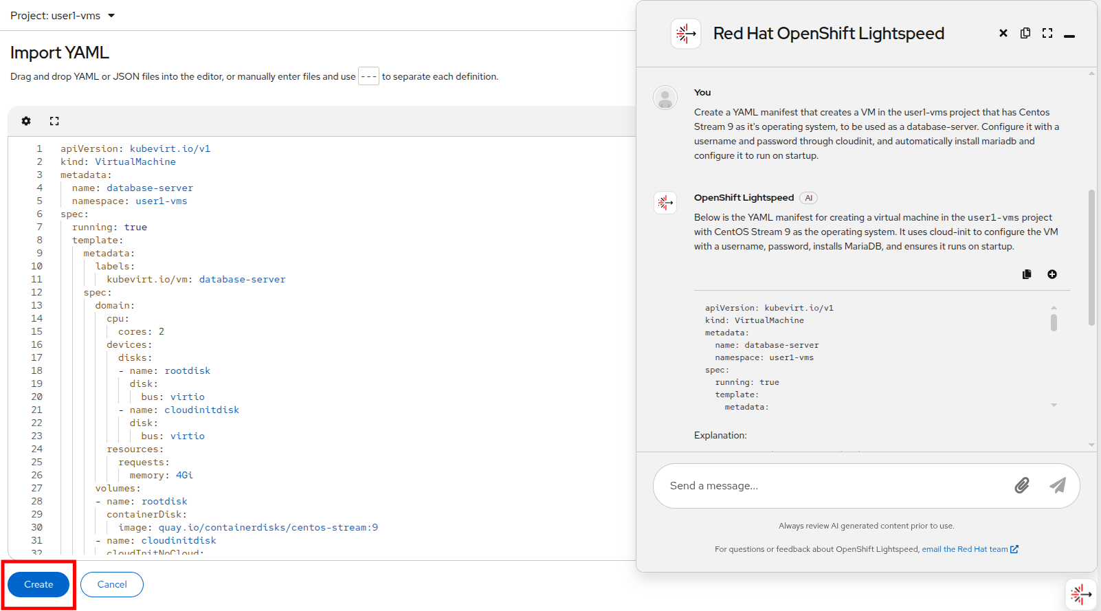Screen dimensions: 1101x611
Task: Click the paperclip attach icon
Action: click(x=1022, y=486)
